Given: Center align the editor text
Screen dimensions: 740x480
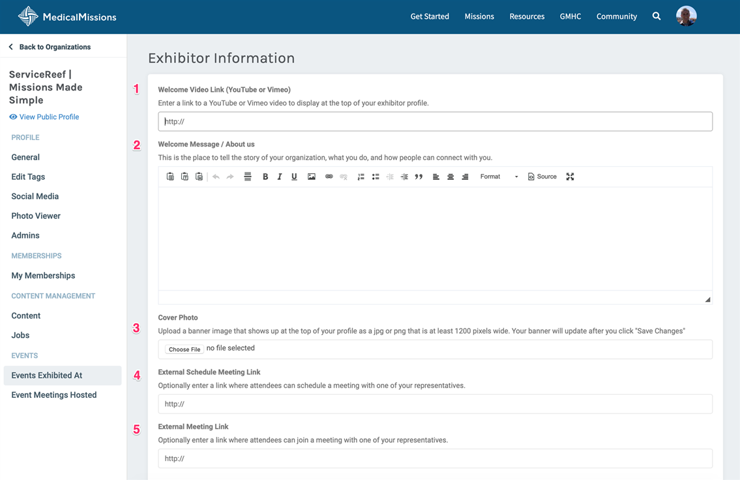Looking at the screenshot, I should (x=451, y=176).
